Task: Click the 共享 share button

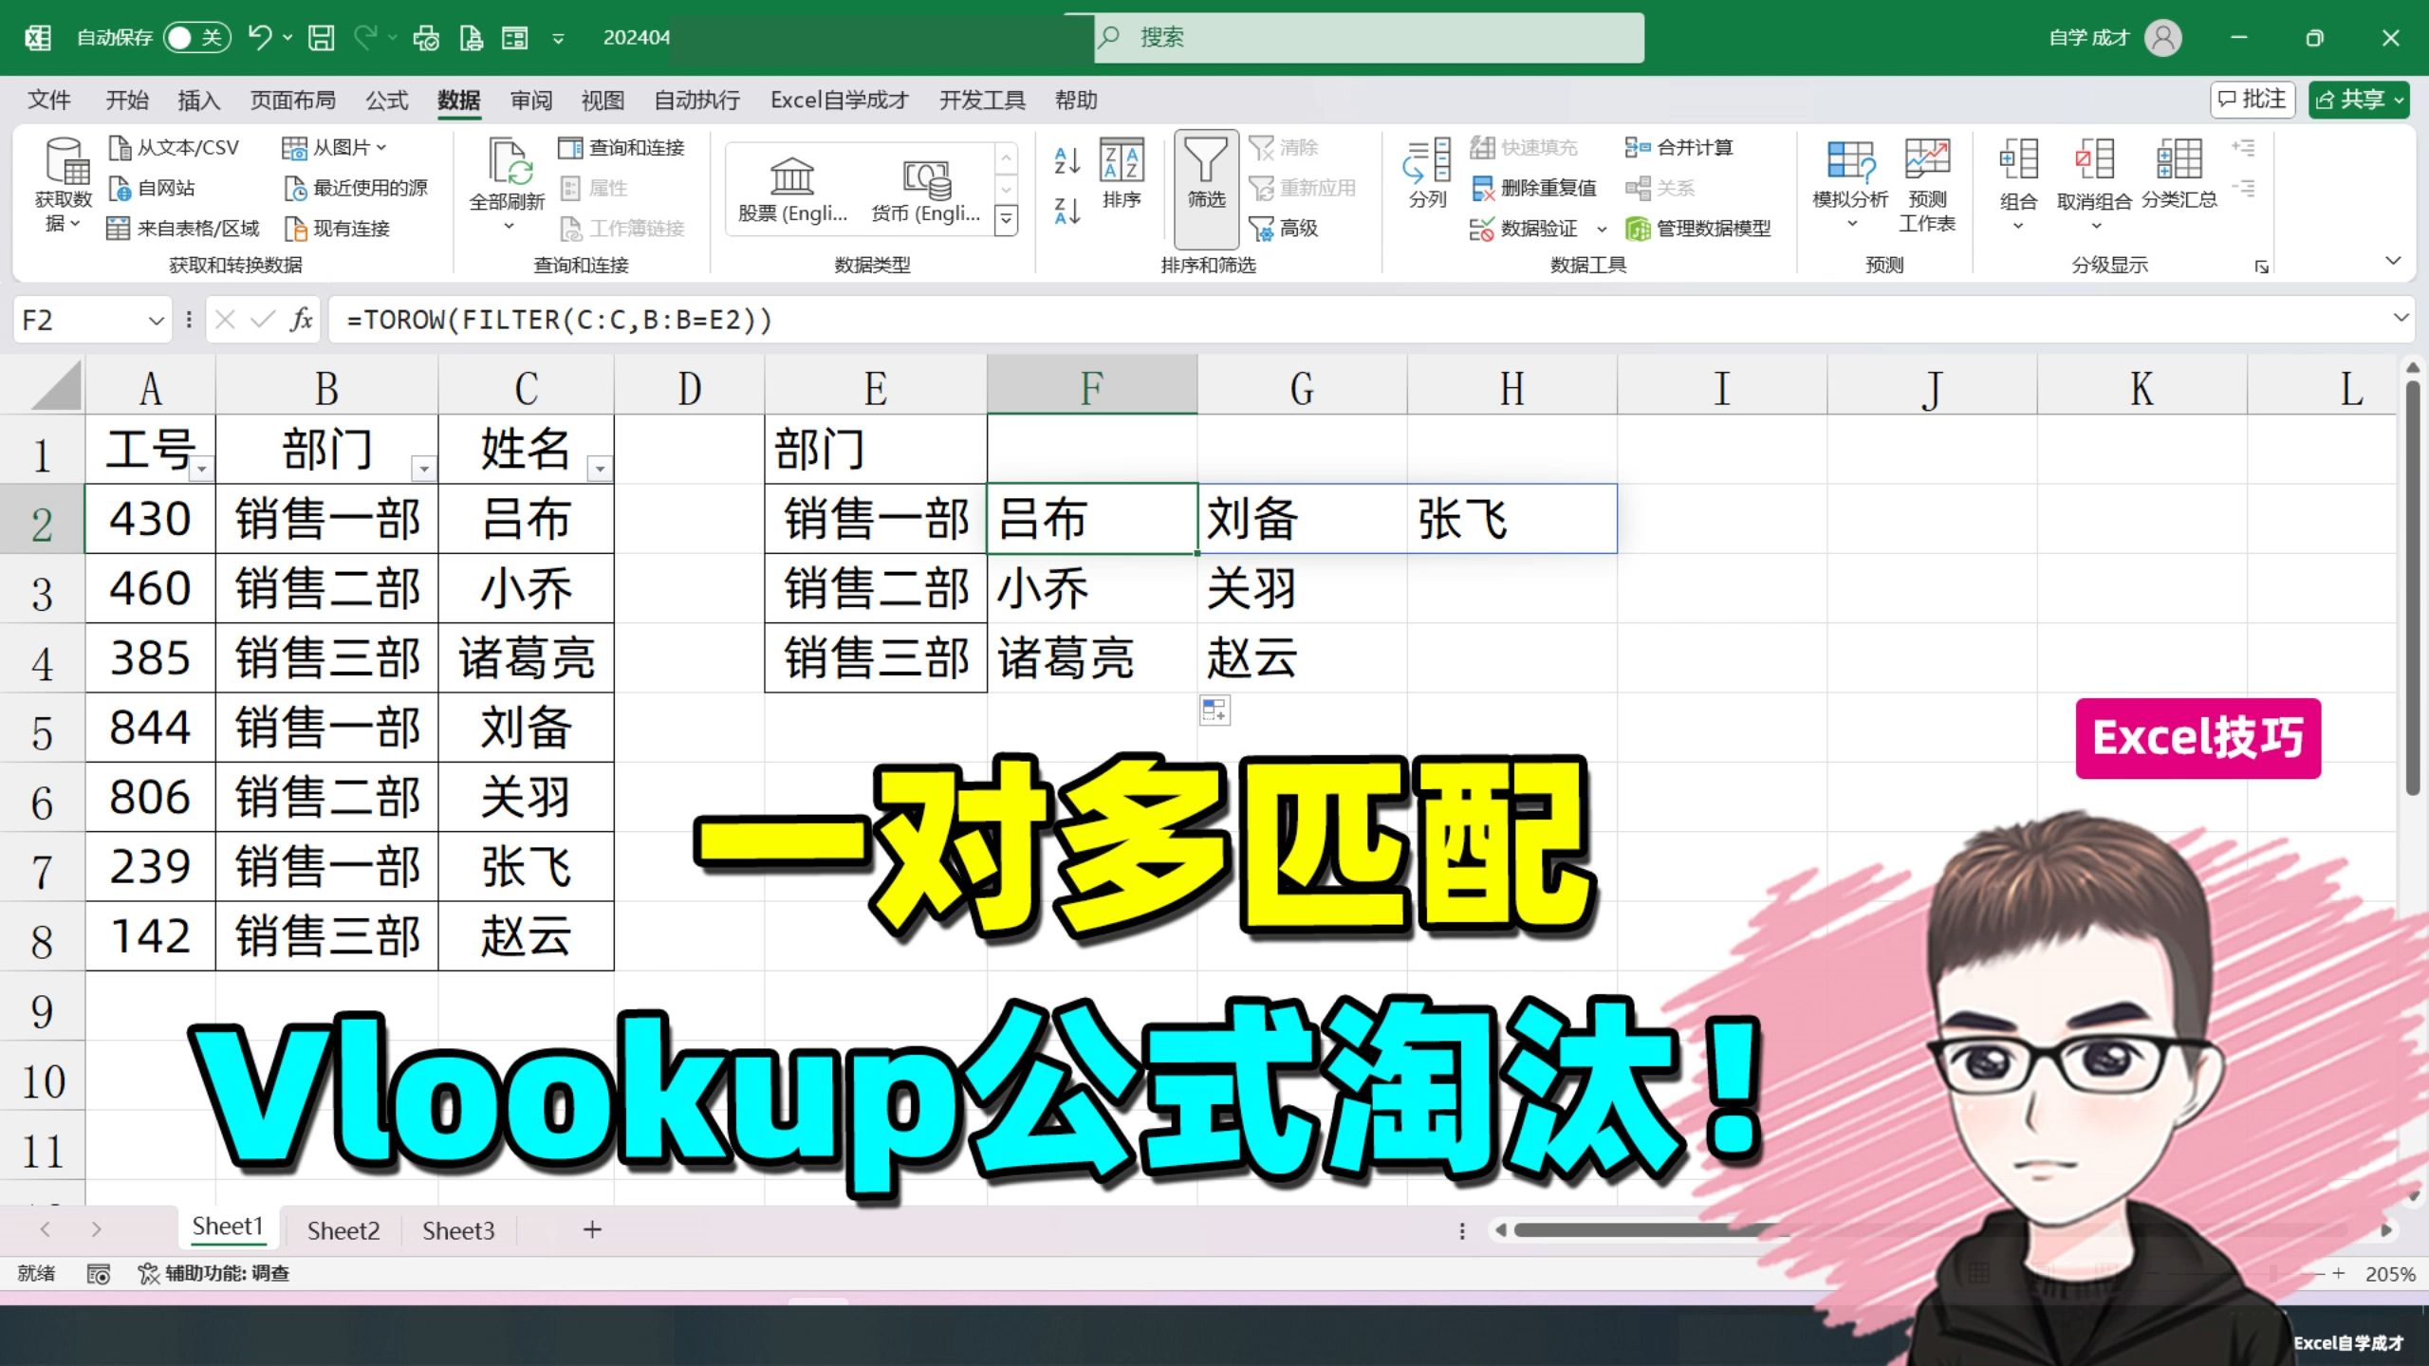Action: (x=2359, y=99)
